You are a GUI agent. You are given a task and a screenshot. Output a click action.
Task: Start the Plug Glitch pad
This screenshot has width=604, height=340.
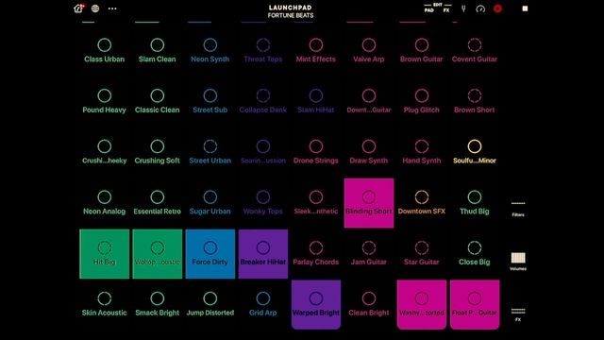422,102
